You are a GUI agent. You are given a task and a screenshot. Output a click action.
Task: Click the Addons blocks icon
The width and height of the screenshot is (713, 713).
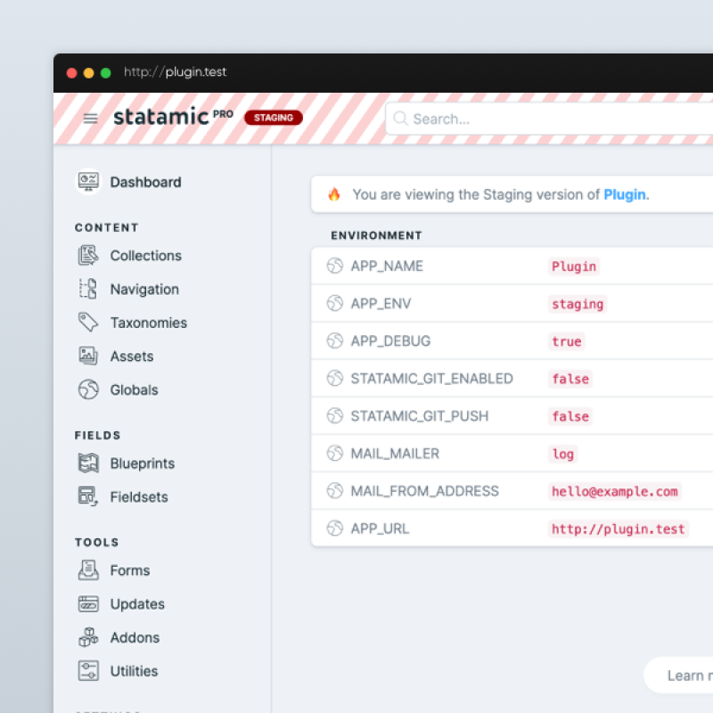click(x=88, y=637)
